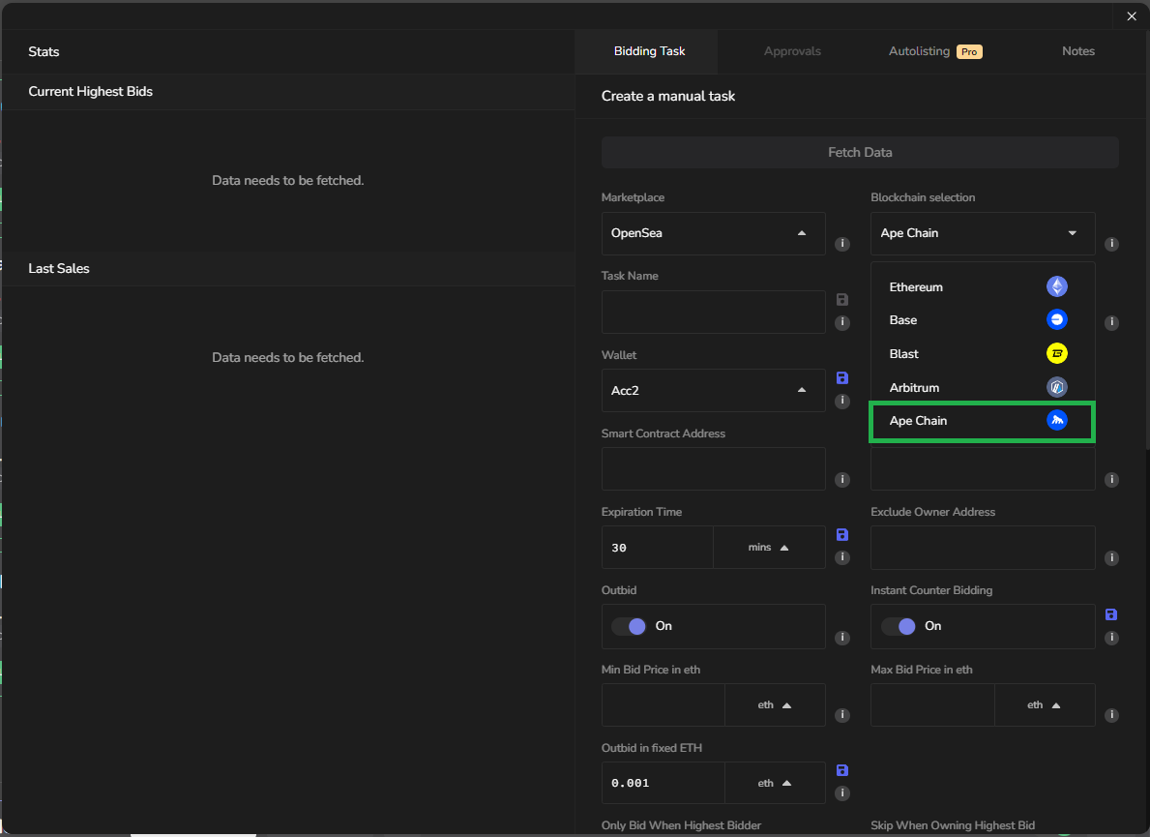Focus the Smart Contract Address field
The image size is (1150, 837).
point(713,468)
